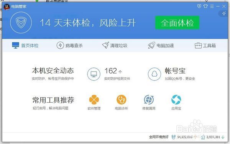Click the 全网环境良好 status text
The image size is (230, 144).
click(159, 137)
